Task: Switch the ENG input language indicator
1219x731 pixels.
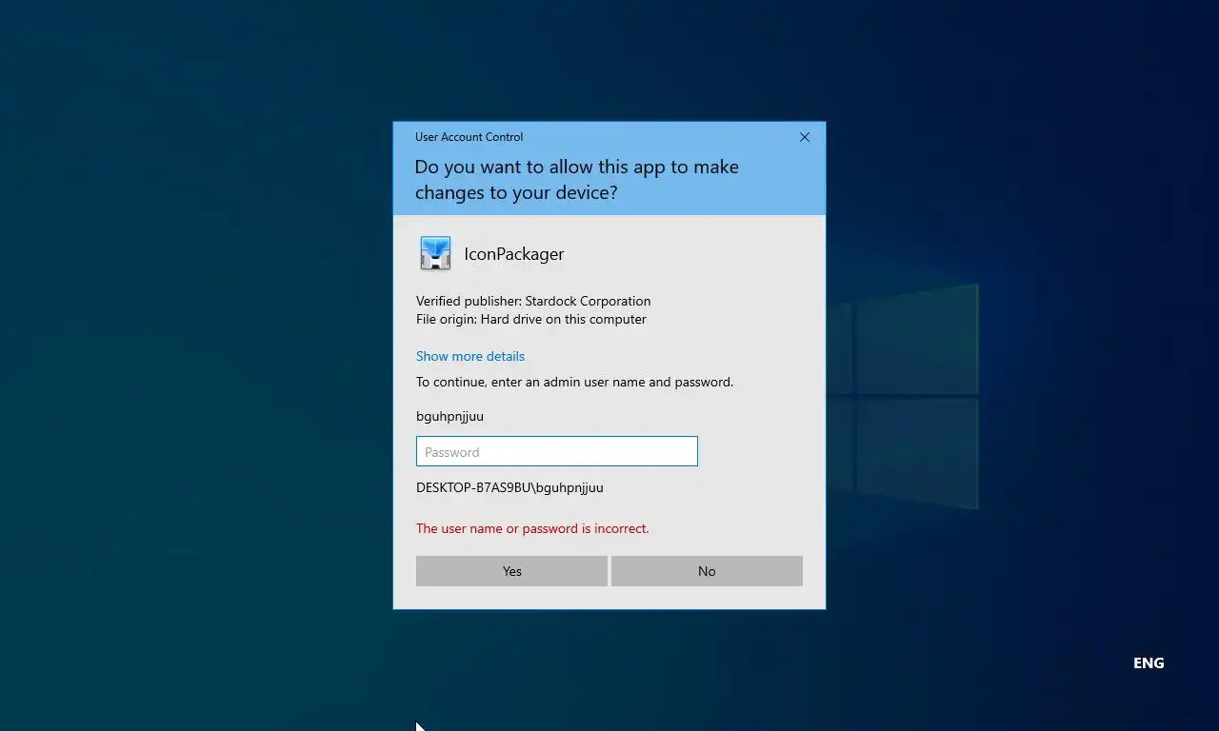Action: click(x=1149, y=662)
